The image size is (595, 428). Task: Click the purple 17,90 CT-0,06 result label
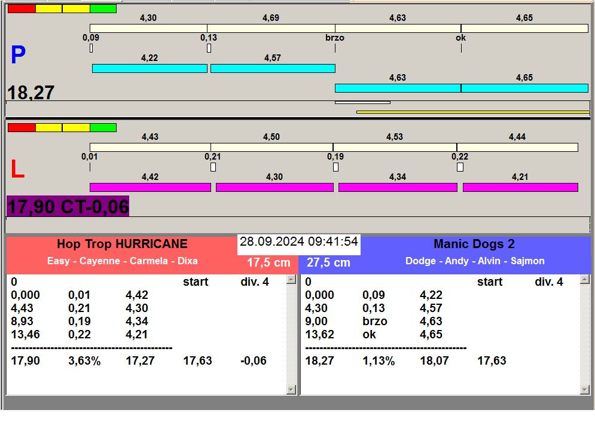pyautogui.click(x=68, y=207)
